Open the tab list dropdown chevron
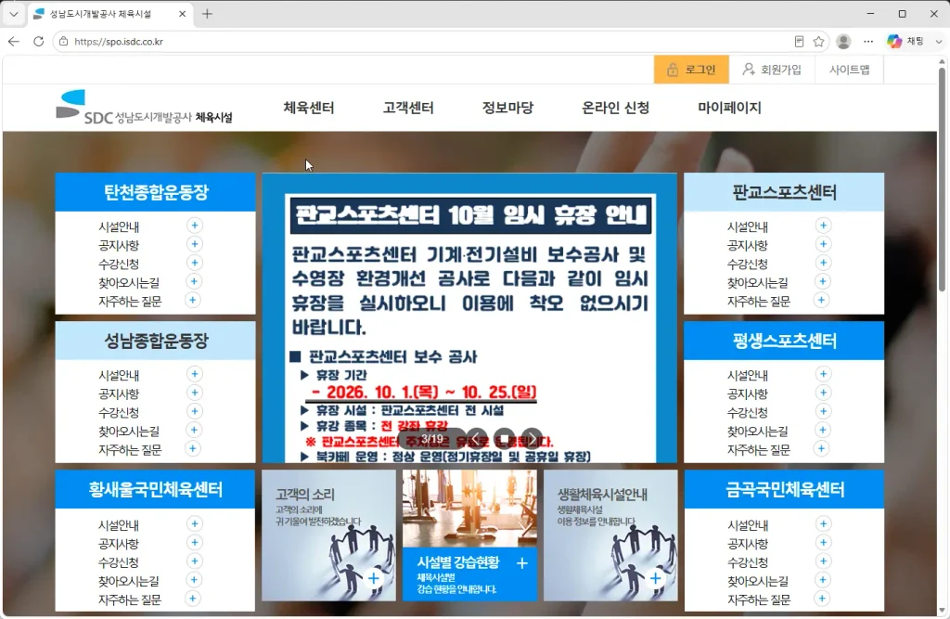The image size is (950, 619). point(13,13)
